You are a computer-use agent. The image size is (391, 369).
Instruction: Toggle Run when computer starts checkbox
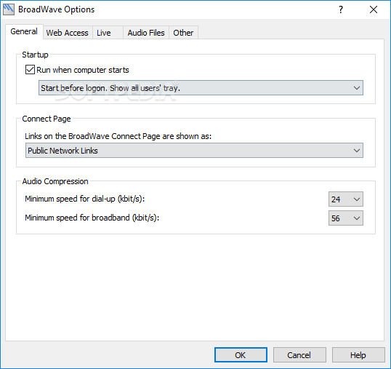[30, 70]
